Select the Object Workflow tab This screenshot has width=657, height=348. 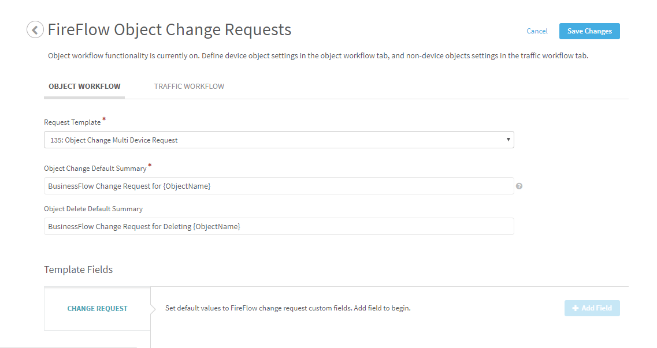[84, 87]
